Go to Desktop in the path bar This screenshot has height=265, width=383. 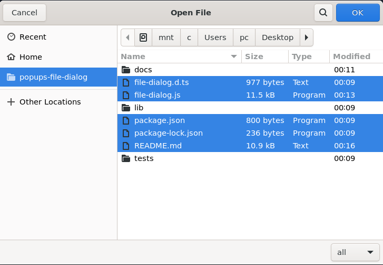278,37
